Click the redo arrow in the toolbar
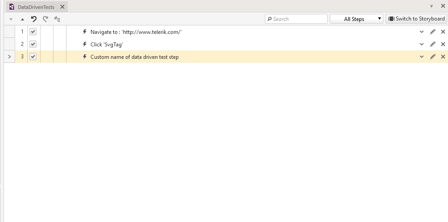 pos(45,19)
